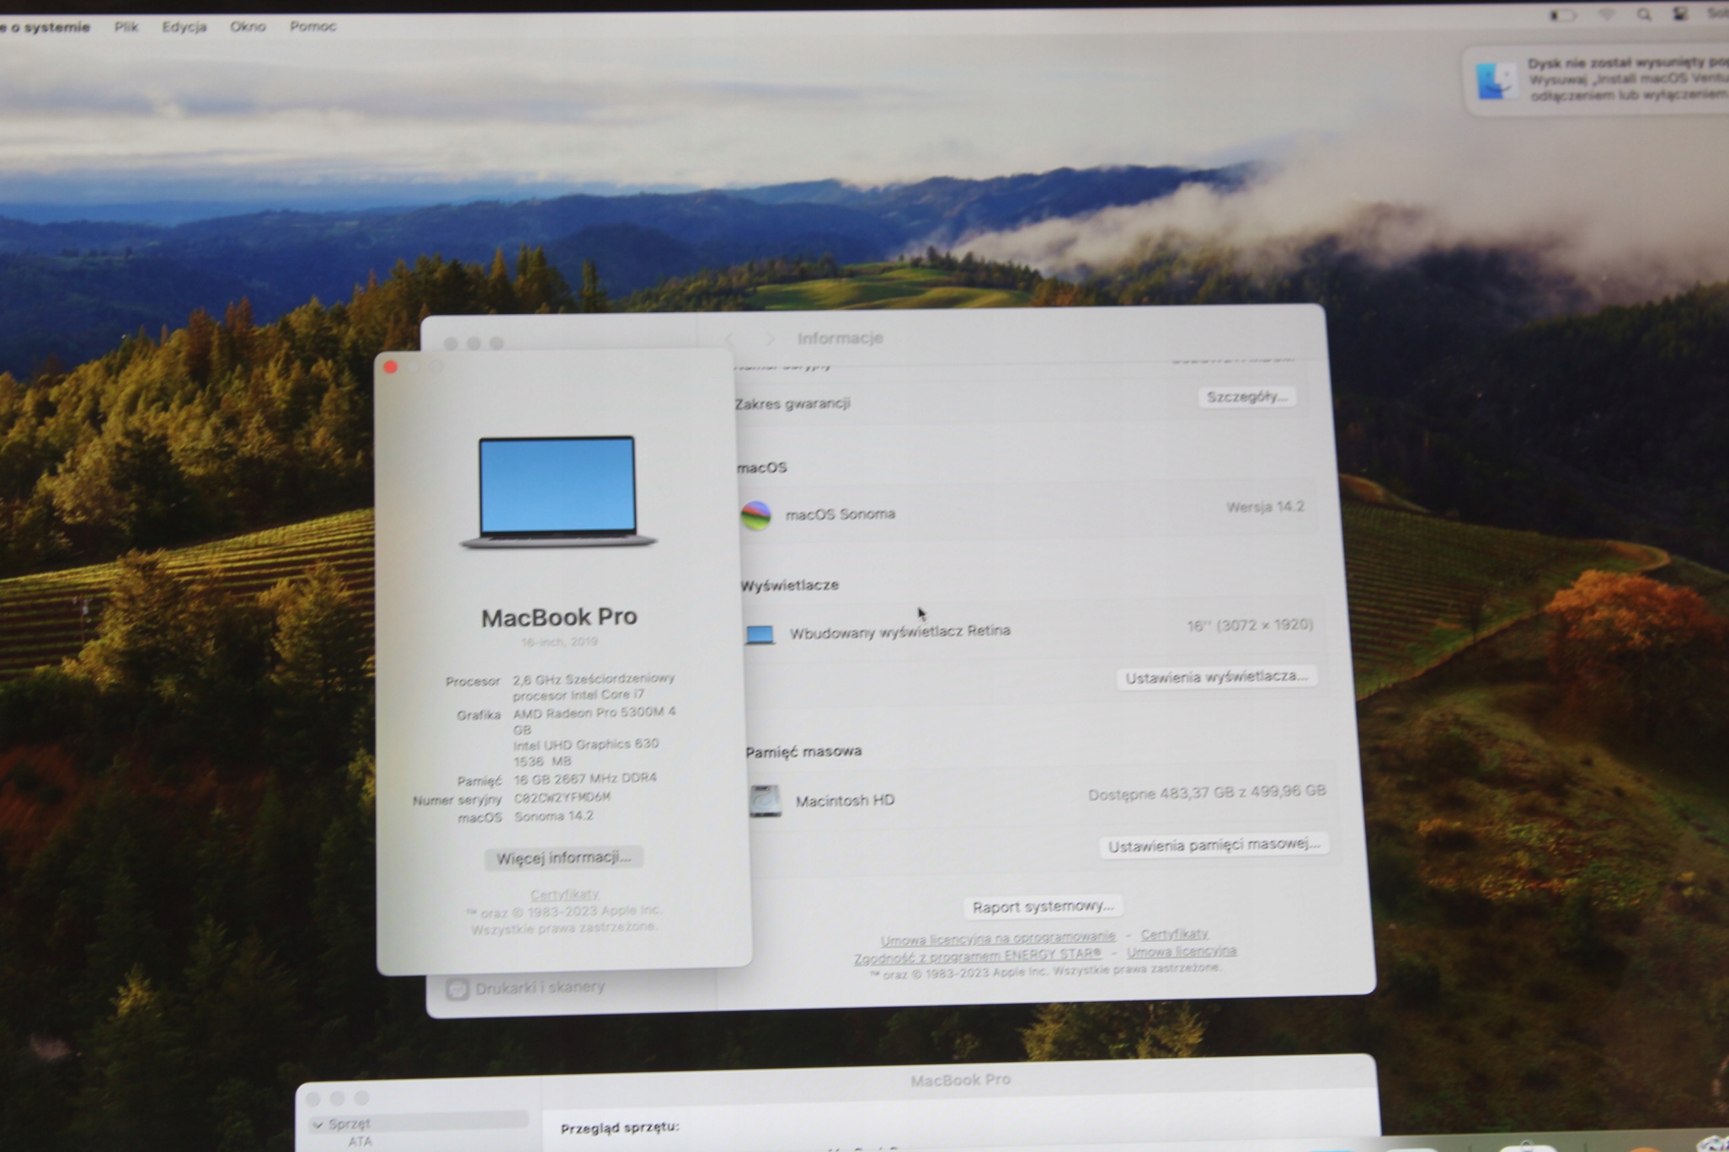Open the Wi-Fi menu bar icon
The height and width of the screenshot is (1152, 1729).
(x=1606, y=15)
